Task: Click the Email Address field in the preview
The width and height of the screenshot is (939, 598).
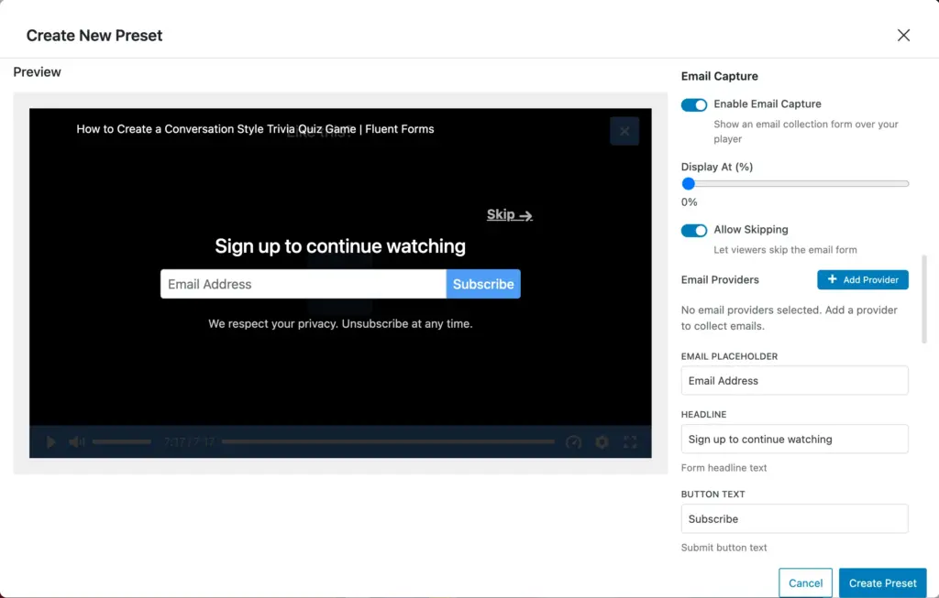Action: [303, 284]
